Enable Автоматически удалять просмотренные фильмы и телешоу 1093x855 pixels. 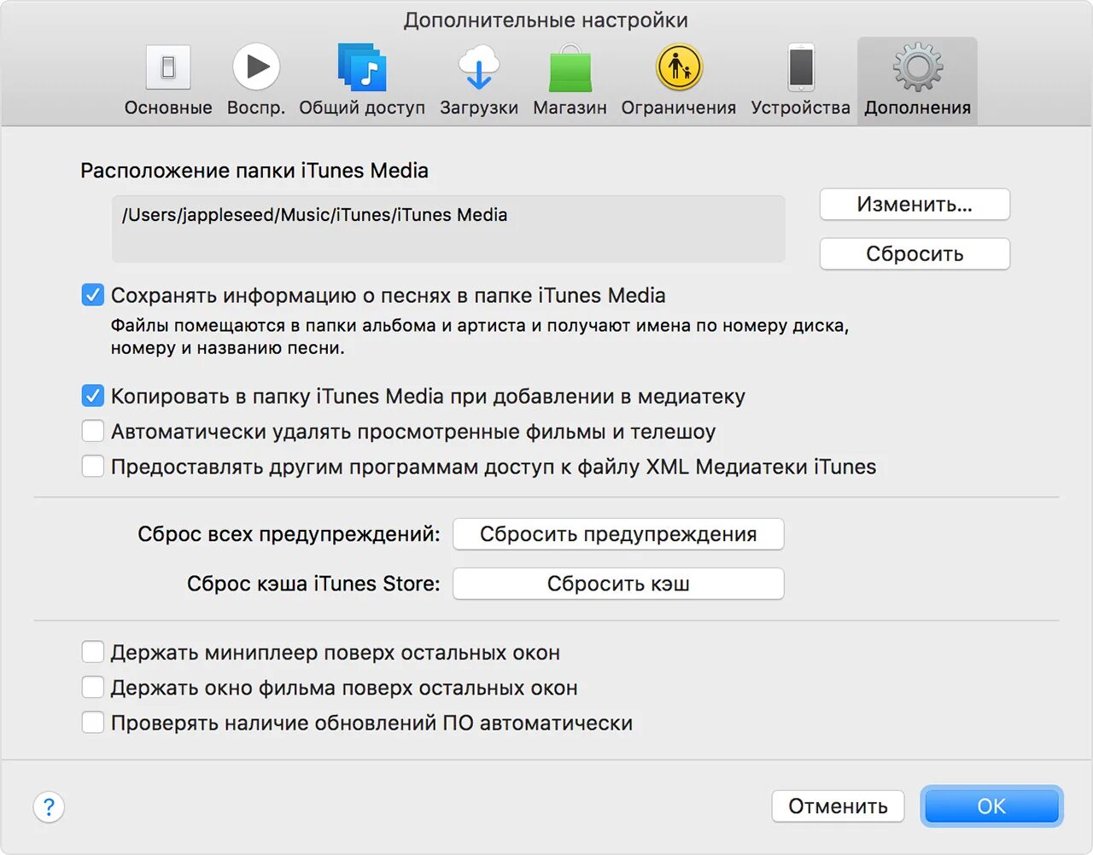(93, 431)
